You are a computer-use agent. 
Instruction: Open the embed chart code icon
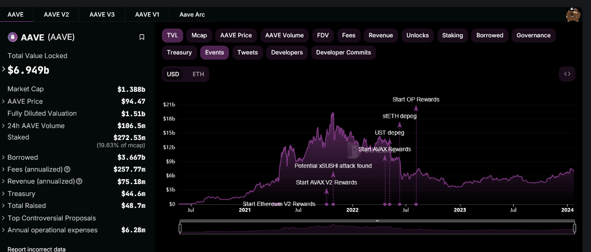point(567,74)
